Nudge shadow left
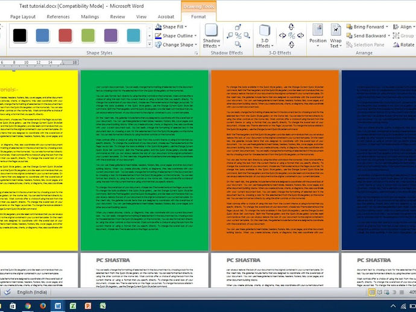416x312 pixels. coord(230,36)
